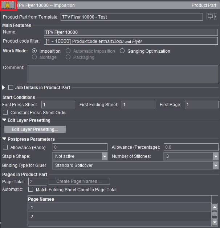The height and width of the screenshot is (228, 220).
Task: Enable Match Folding Sheet Count to Page Total
Action: point(31,189)
